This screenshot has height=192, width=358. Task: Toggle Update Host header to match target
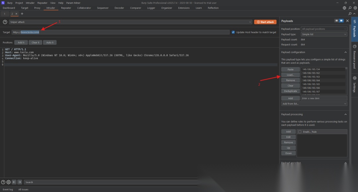tap(233, 32)
